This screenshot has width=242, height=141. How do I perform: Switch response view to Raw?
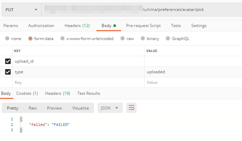pyautogui.click(x=33, y=108)
